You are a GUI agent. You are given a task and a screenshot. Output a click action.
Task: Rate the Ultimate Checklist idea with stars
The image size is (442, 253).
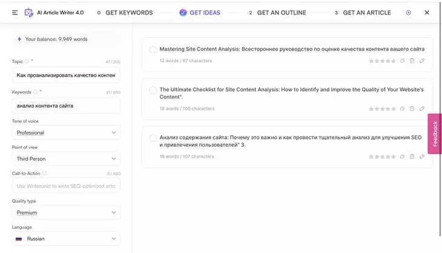point(382,109)
